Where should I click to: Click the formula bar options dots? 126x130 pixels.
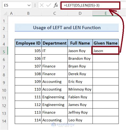pos(35,5)
